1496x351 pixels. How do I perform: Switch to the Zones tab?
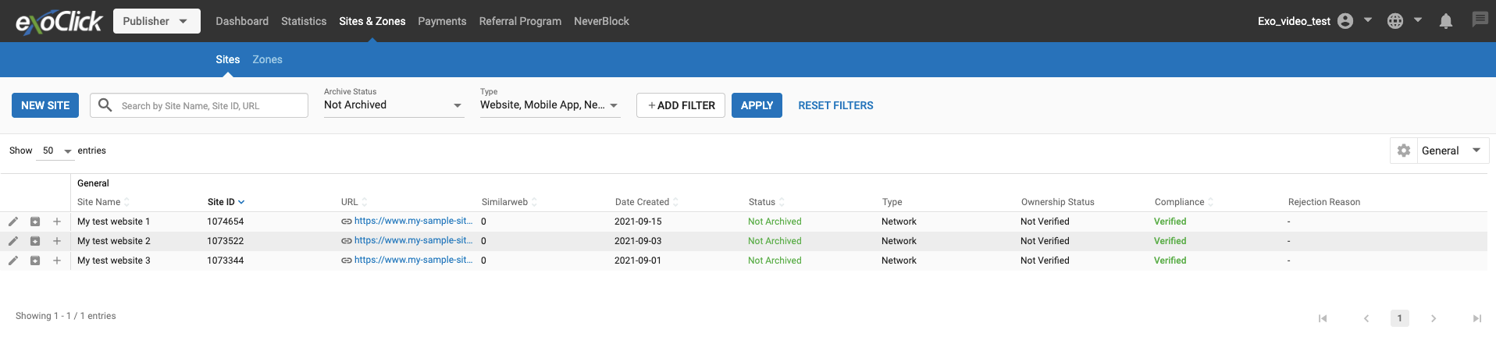(267, 59)
